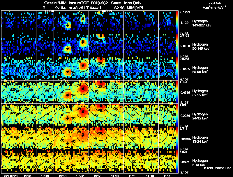Open the 10:52 panel in the 35-55 keV row
Image resolution: width=233 pixels, height=177 pixels.
click(80, 92)
